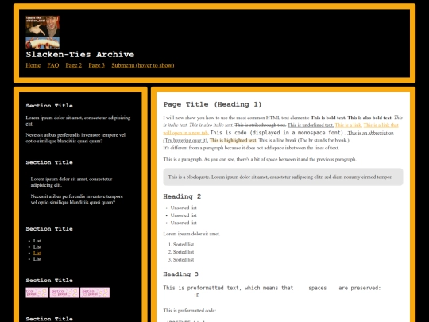Click the third pink pixel badge in sidebar
This screenshot has height=322, width=429.
pos(95,293)
